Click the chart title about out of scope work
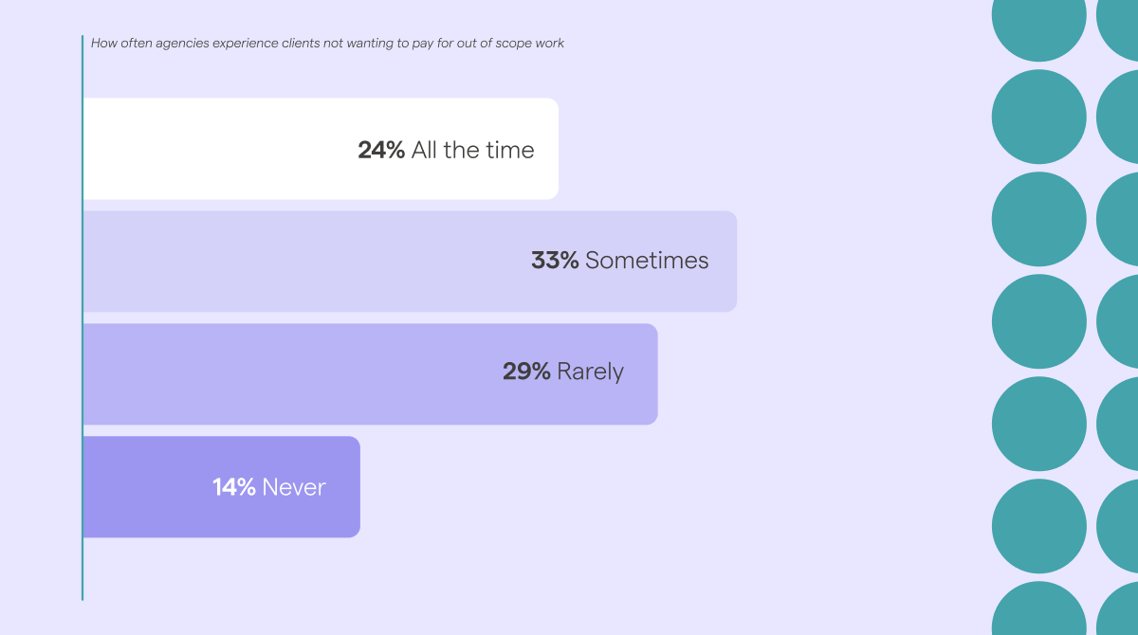 click(327, 43)
